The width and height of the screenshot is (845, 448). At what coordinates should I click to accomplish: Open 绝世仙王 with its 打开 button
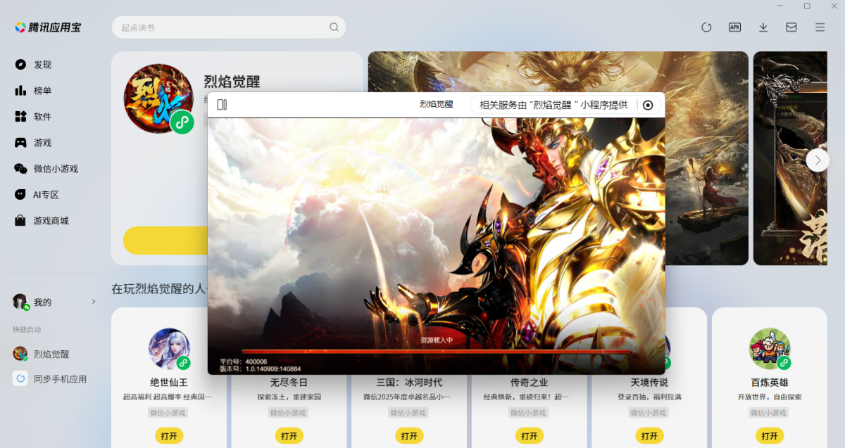coord(169,435)
